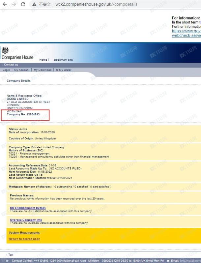
Task: Click Country of Origin: United Kingdom
Action: (32, 138)
